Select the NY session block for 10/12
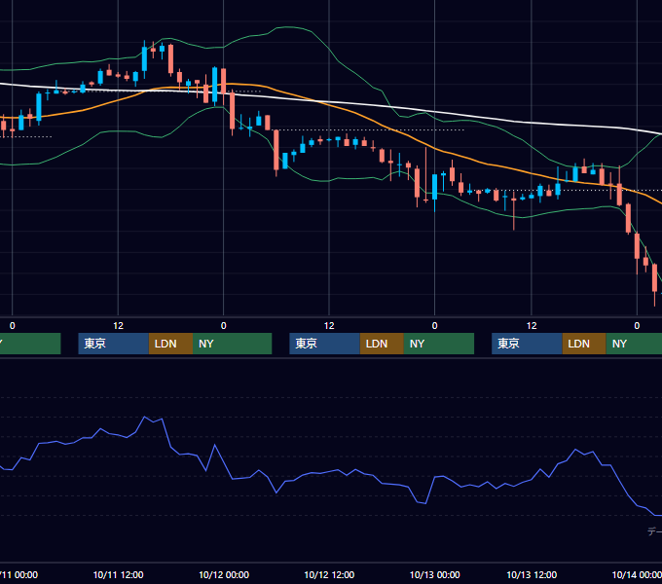Screen dimensions: 662x584 [439, 344]
